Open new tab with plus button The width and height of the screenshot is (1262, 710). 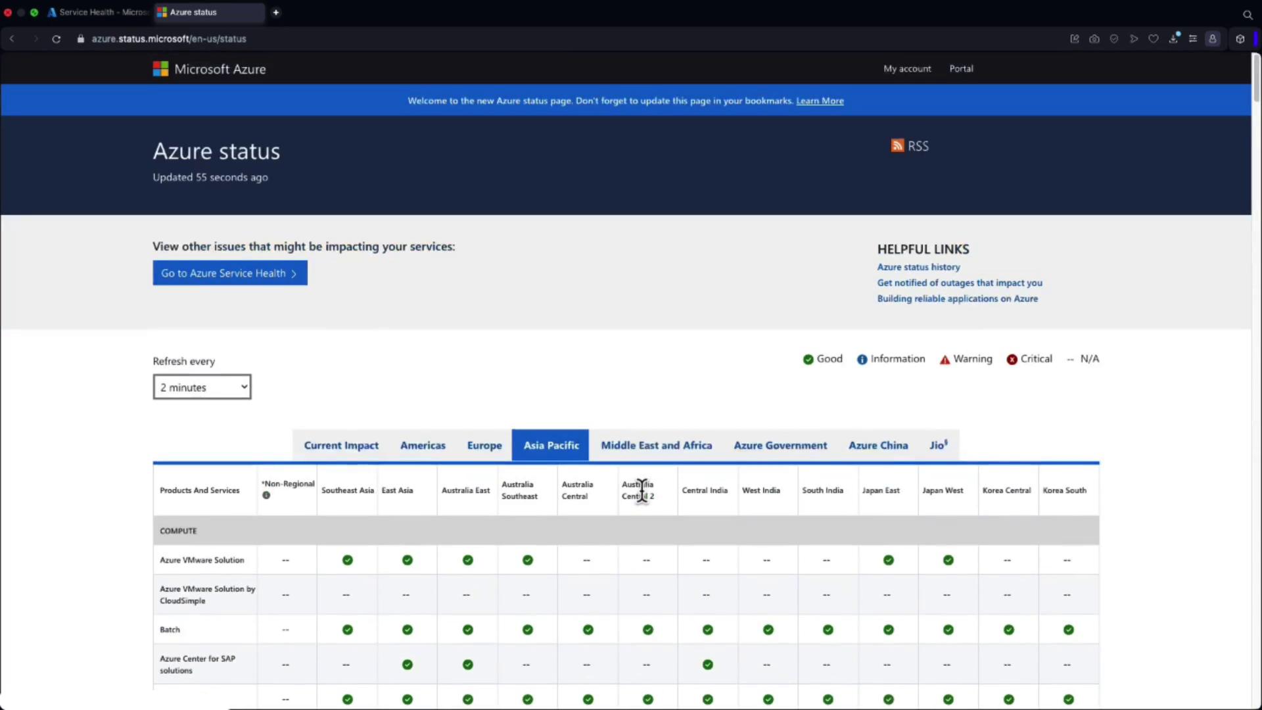click(276, 12)
